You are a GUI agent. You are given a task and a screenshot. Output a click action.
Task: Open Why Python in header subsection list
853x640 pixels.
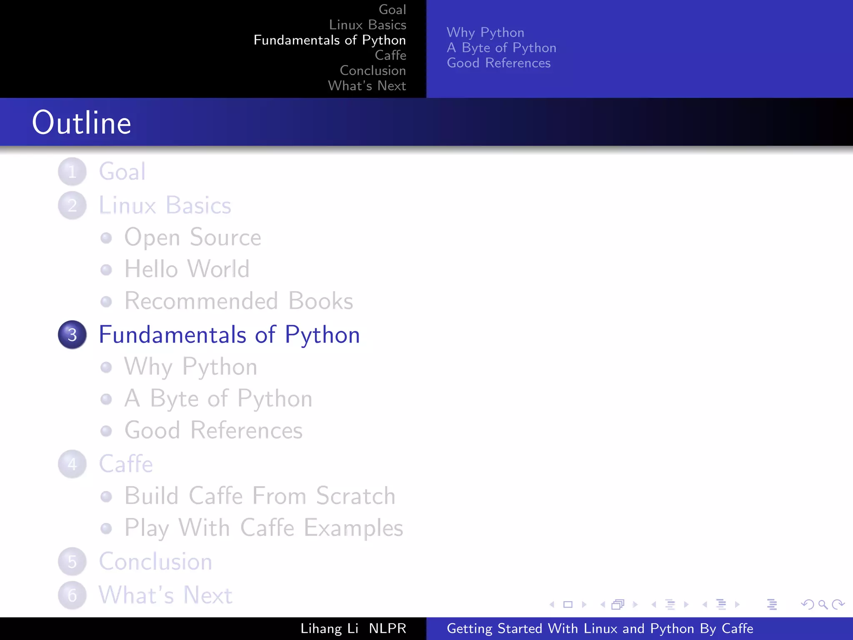tap(486, 32)
